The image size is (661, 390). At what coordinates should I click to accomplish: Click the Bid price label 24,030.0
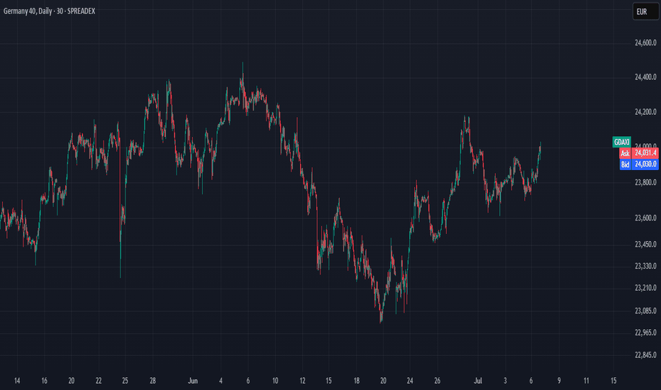coord(645,164)
